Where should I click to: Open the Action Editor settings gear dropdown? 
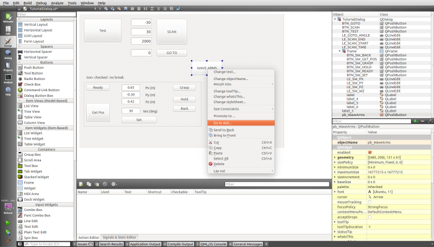114,184
